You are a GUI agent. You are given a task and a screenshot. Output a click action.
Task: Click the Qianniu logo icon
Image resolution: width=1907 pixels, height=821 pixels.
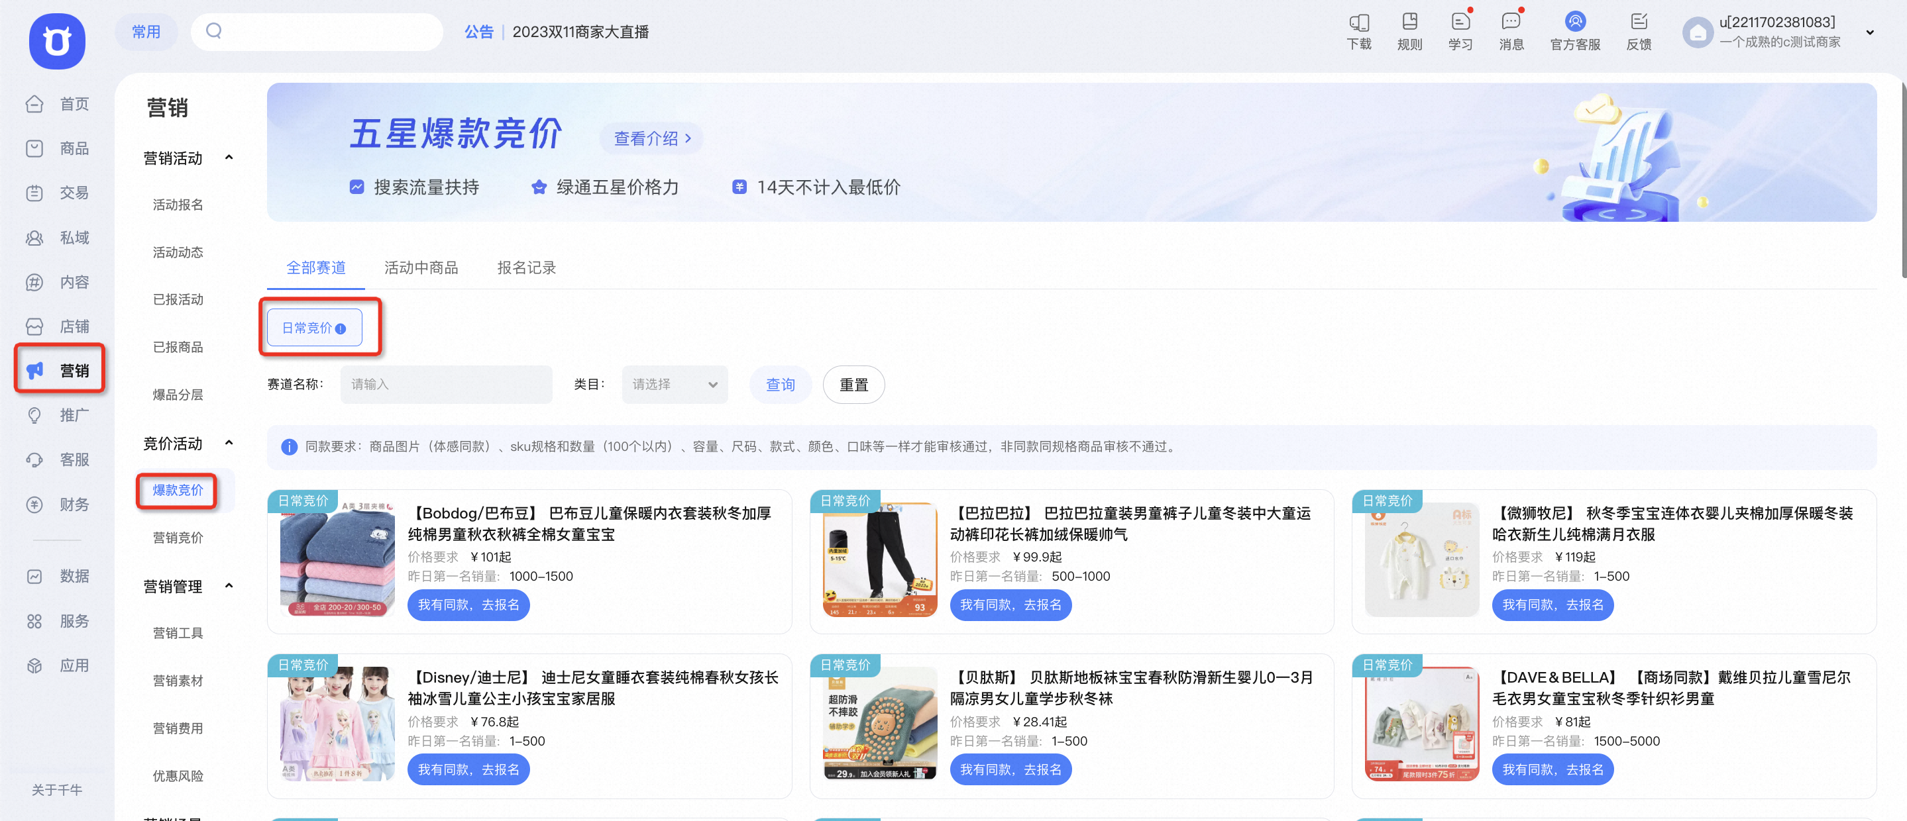[57, 42]
